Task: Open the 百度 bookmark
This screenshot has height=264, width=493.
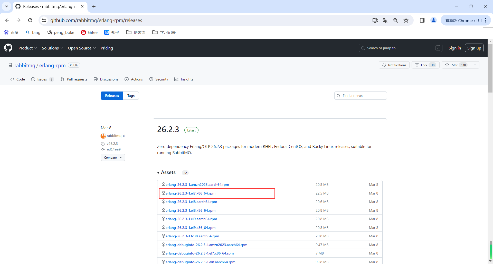Action: 12,32
